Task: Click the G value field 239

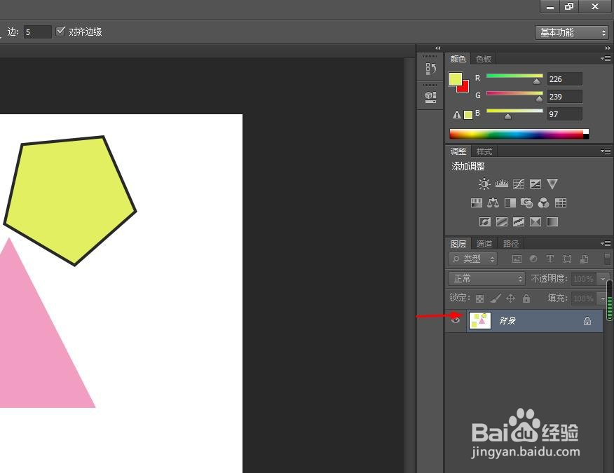Action: point(565,97)
